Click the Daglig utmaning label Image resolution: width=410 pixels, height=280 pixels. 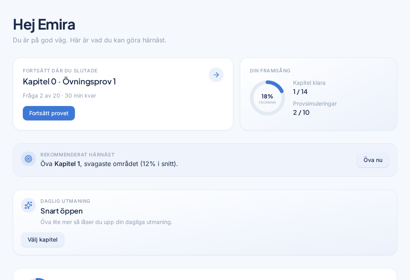coord(65,201)
